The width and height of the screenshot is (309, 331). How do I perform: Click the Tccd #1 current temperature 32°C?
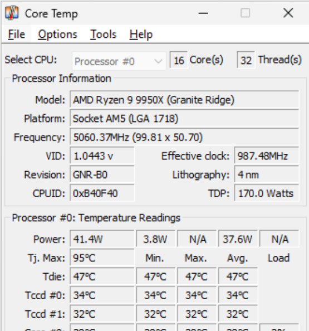(102, 314)
